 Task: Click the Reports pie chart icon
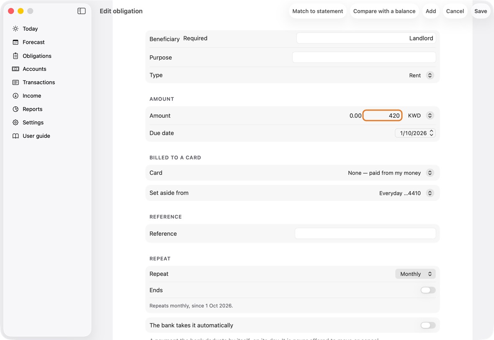[x=15, y=109]
